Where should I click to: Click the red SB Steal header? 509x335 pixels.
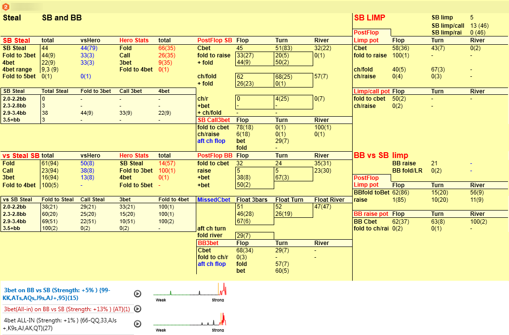pyautogui.click(x=16, y=40)
